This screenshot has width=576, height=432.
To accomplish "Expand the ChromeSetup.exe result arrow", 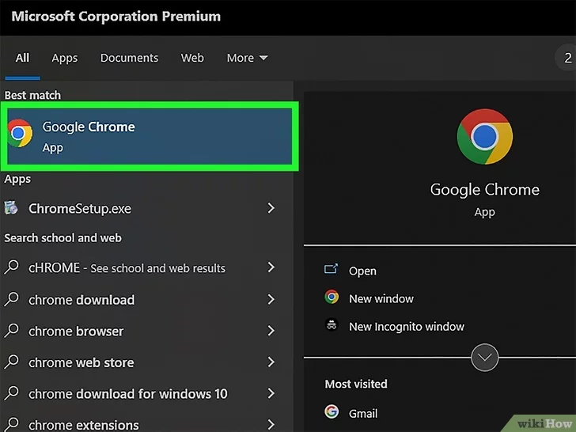I will [271, 208].
